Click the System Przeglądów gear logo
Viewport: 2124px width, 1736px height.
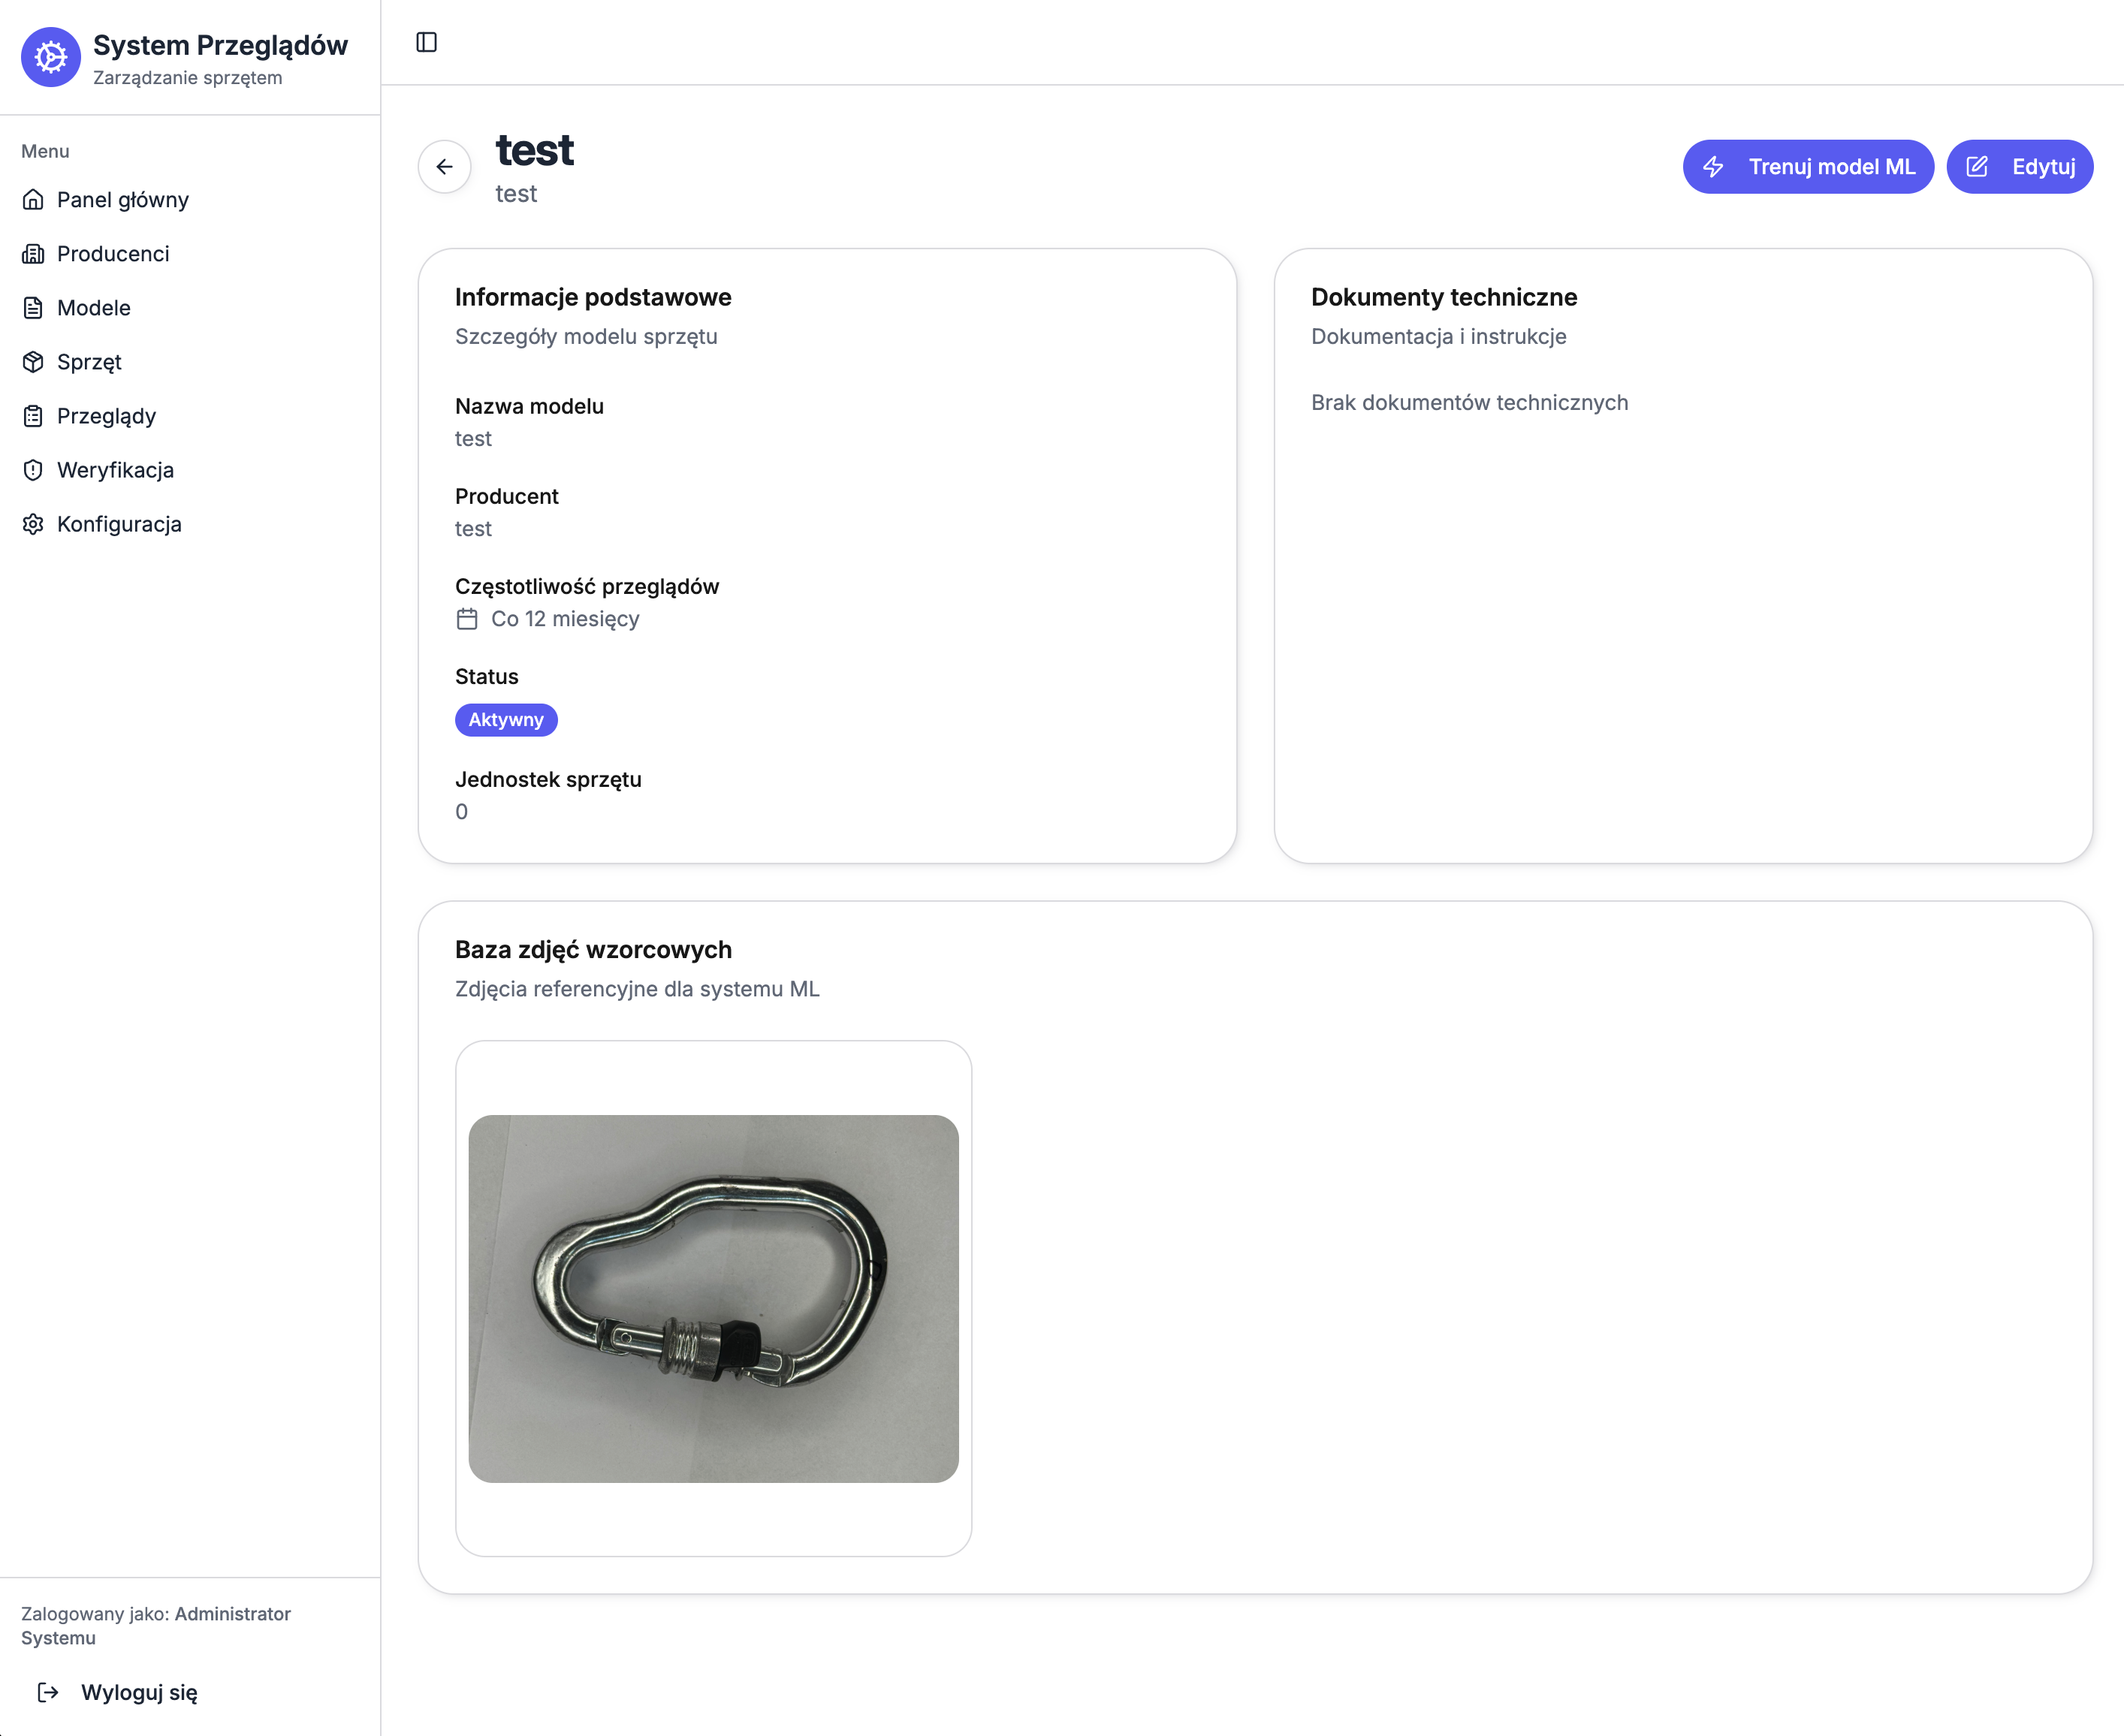[x=51, y=57]
